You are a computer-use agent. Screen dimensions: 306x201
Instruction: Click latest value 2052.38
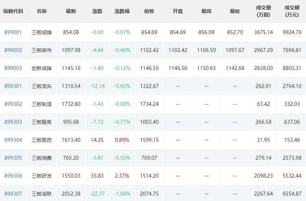[71, 194]
